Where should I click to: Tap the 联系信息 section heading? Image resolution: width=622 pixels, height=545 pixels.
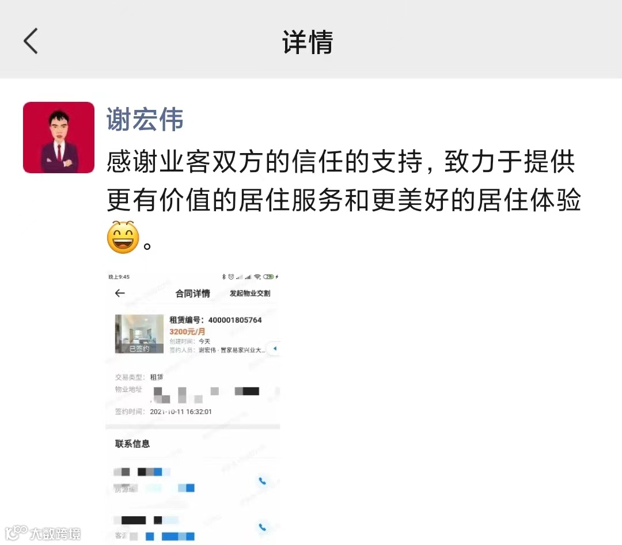(x=132, y=444)
